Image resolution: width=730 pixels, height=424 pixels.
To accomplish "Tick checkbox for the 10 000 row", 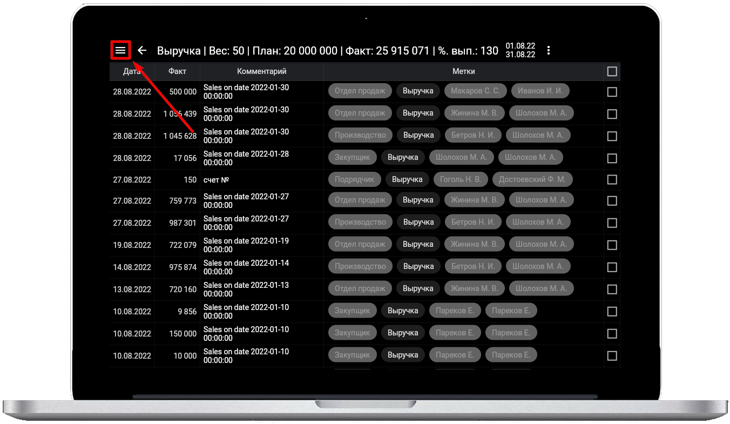I will pos(612,355).
